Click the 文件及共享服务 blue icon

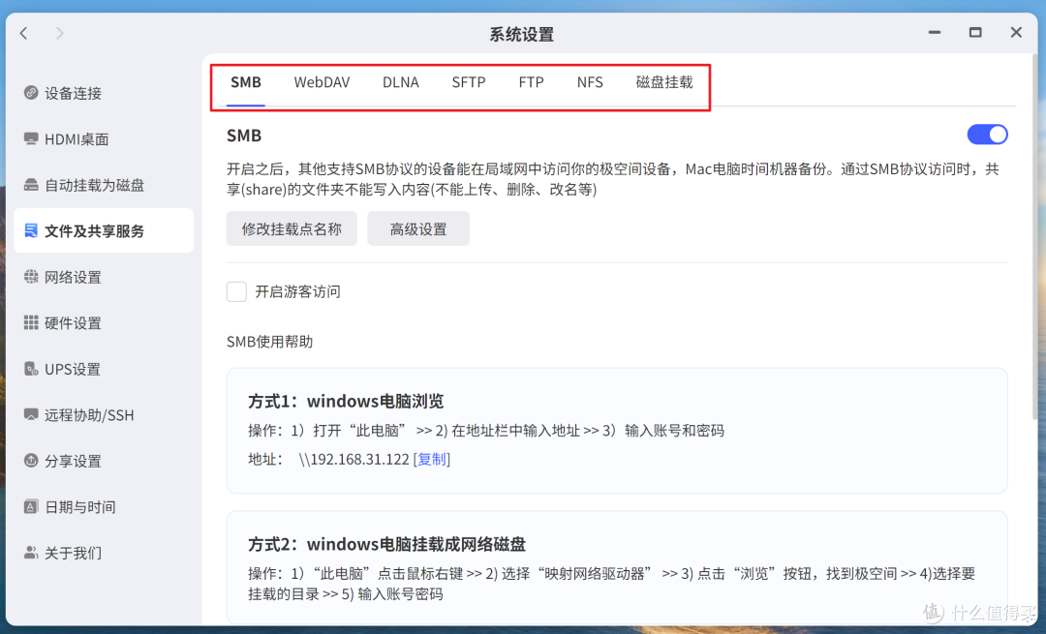pyautogui.click(x=31, y=230)
